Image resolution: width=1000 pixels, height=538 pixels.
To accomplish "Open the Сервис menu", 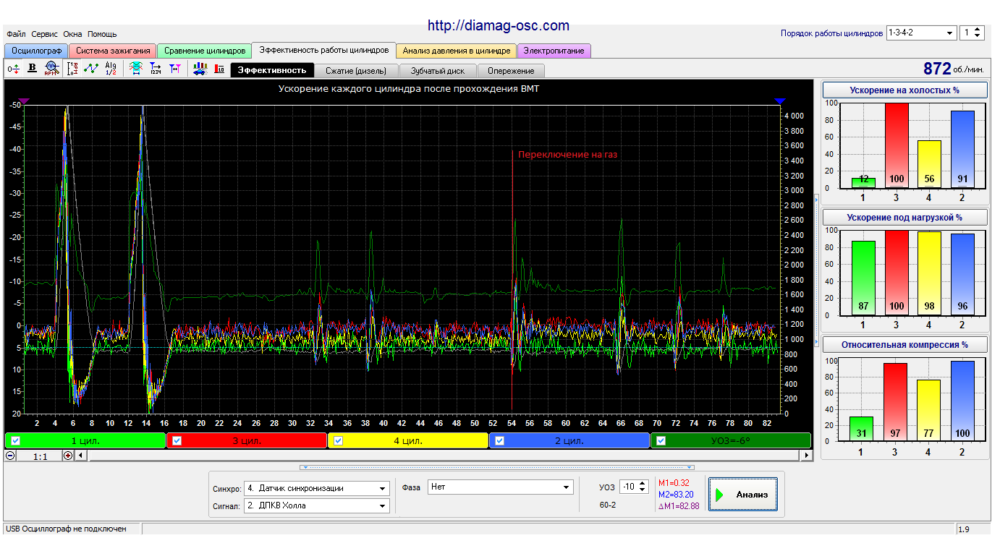I will tap(44, 34).
